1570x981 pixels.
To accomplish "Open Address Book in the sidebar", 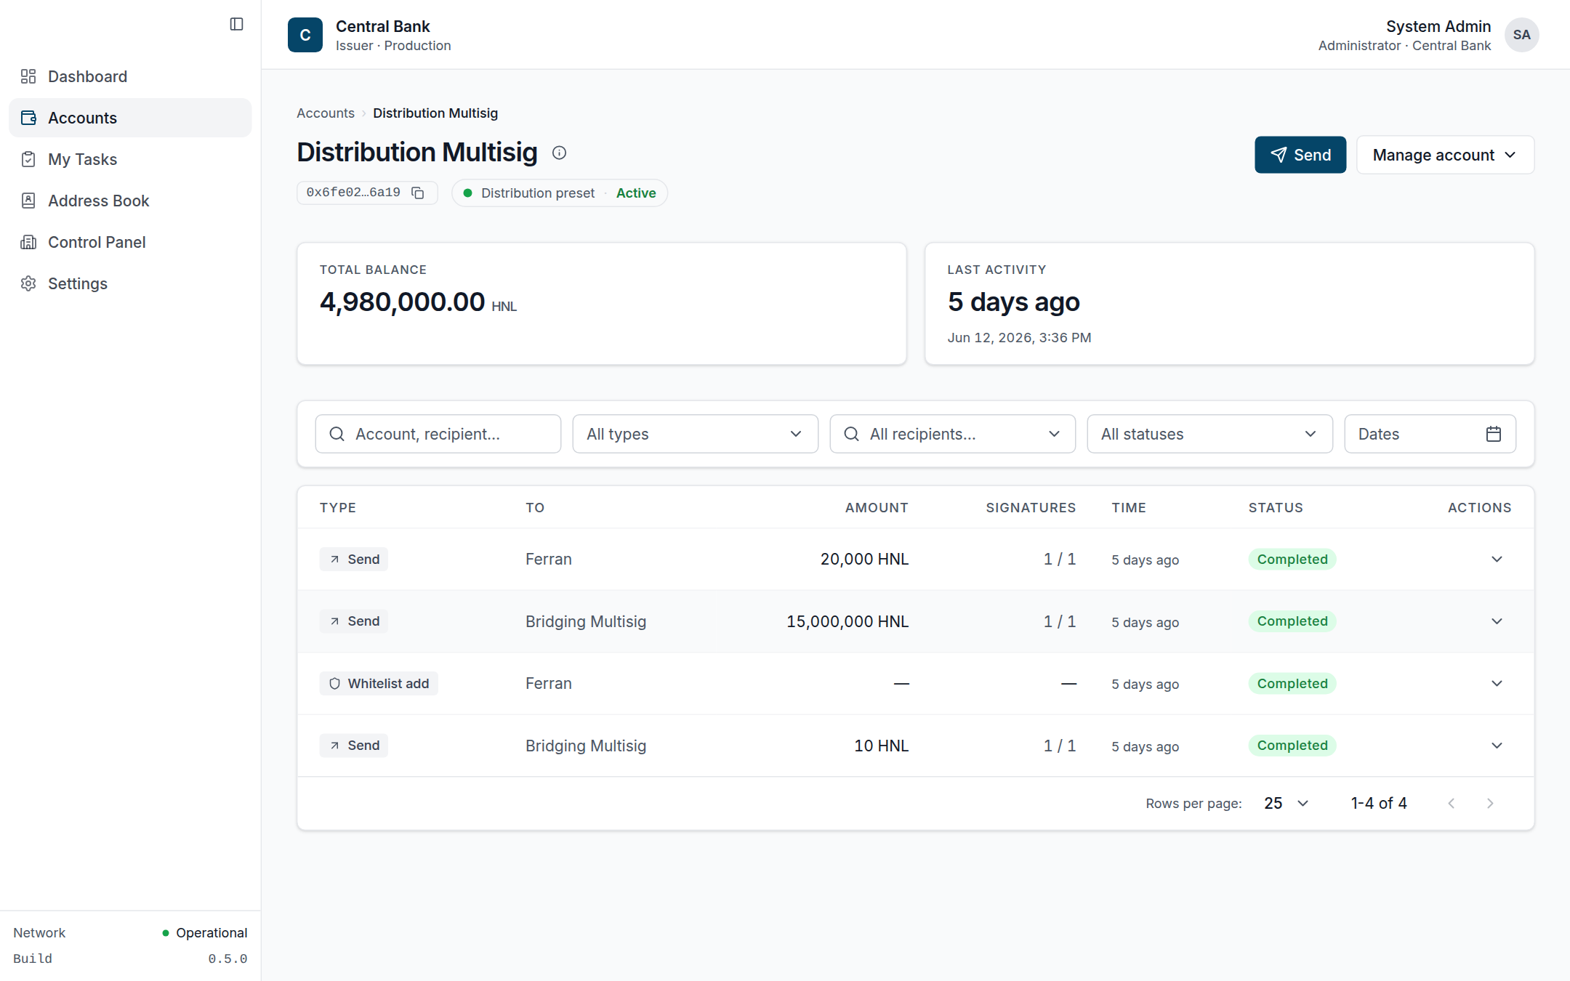I will pos(130,201).
